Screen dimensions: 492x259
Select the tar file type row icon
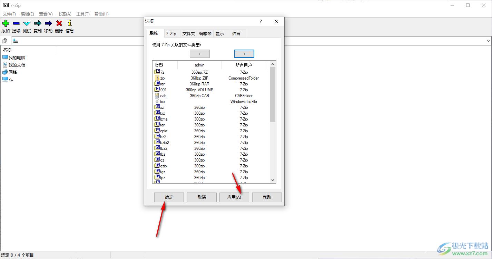click(x=157, y=125)
